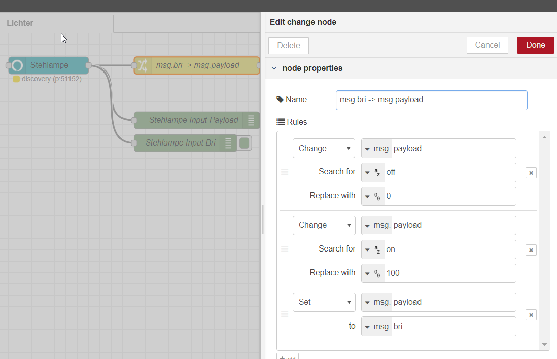The width and height of the screenshot is (557, 359).
Task: Remove the rule searching for 'on'
Action: (x=531, y=250)
